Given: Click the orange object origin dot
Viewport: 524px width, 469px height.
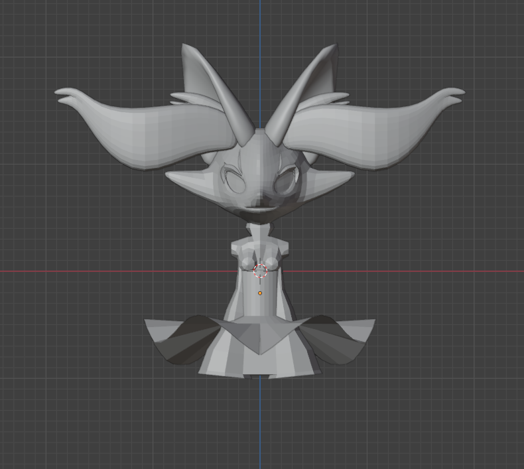Looking at the screenshot, I should pos(260,293).
